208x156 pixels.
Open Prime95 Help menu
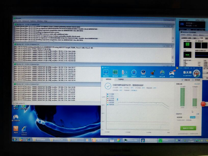(x=45, y=21)
